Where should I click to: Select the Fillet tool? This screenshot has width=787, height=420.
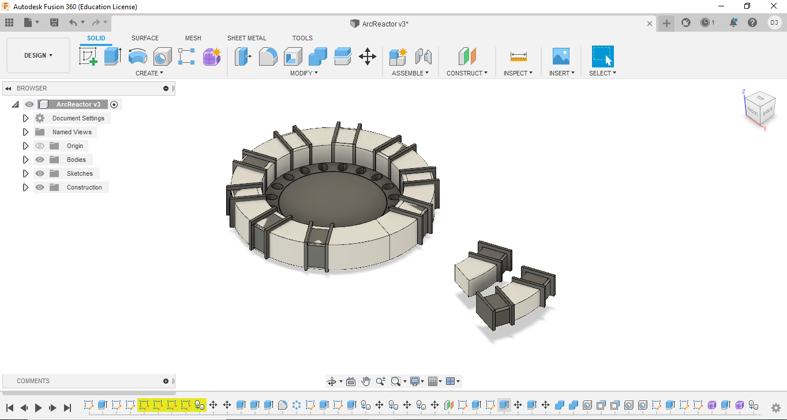[268, 56]
